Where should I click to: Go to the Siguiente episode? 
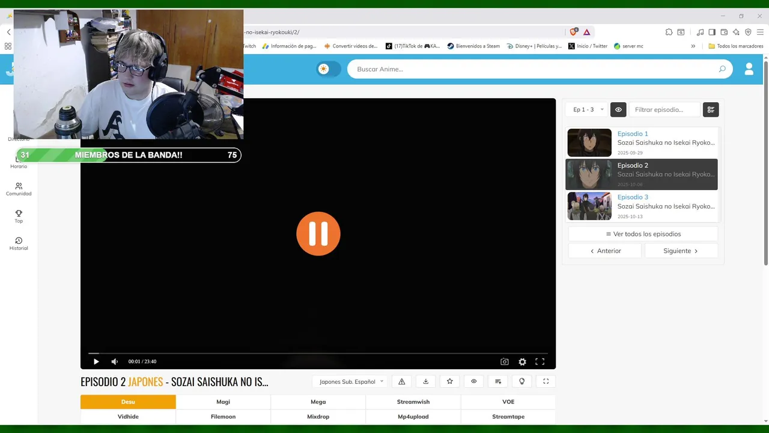[681, 251]
